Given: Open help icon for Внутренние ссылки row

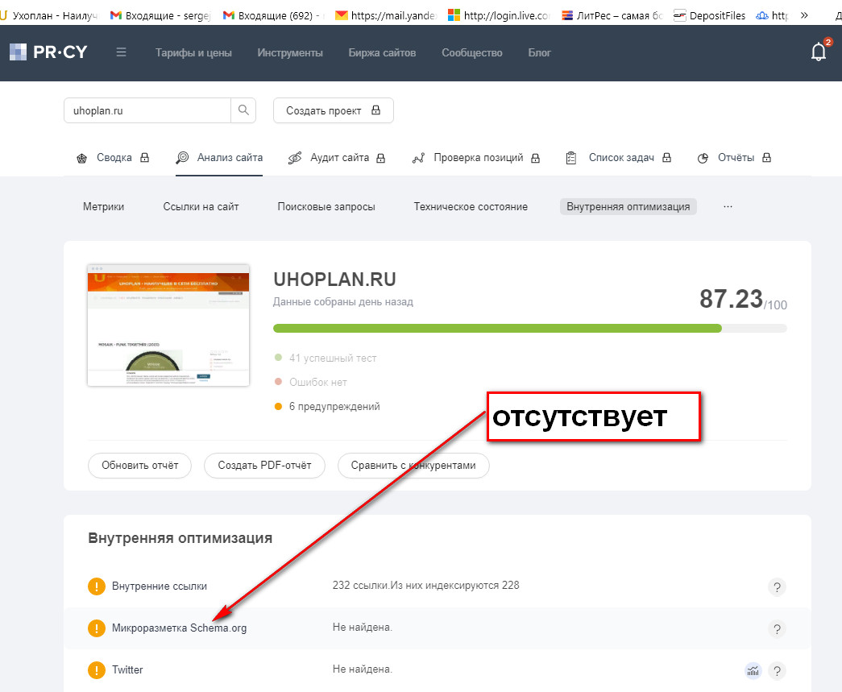Looking at the screenshot, I should point(777,586).
